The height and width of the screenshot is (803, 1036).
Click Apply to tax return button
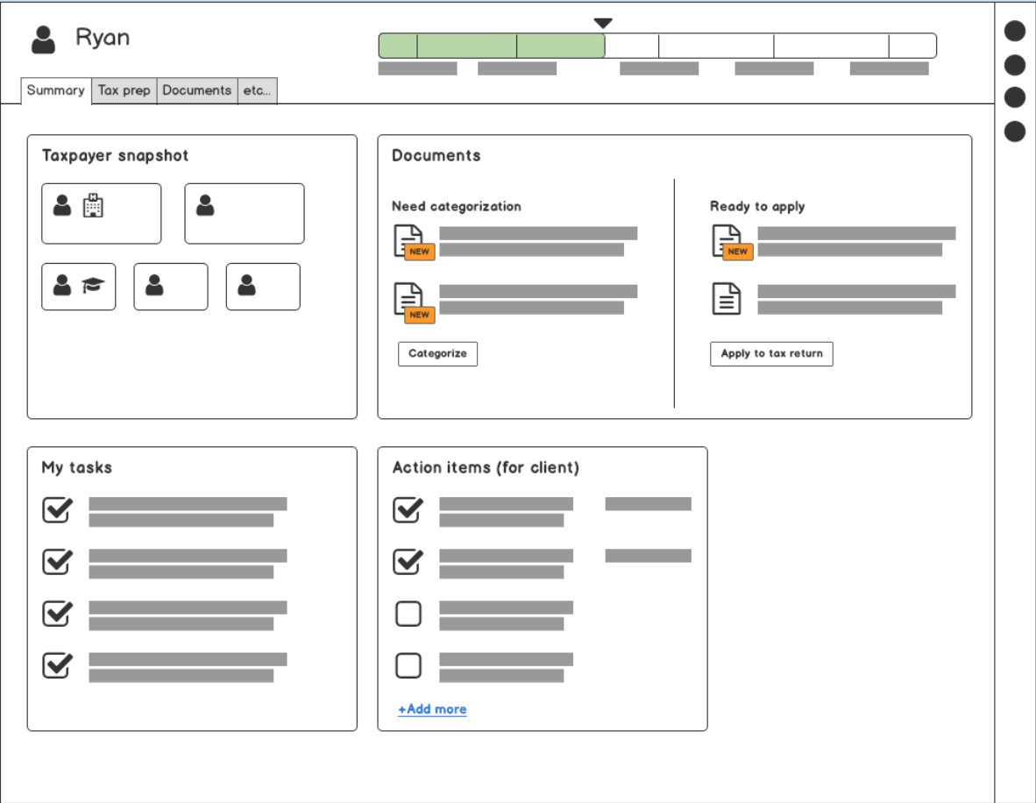tap(771, 353)
